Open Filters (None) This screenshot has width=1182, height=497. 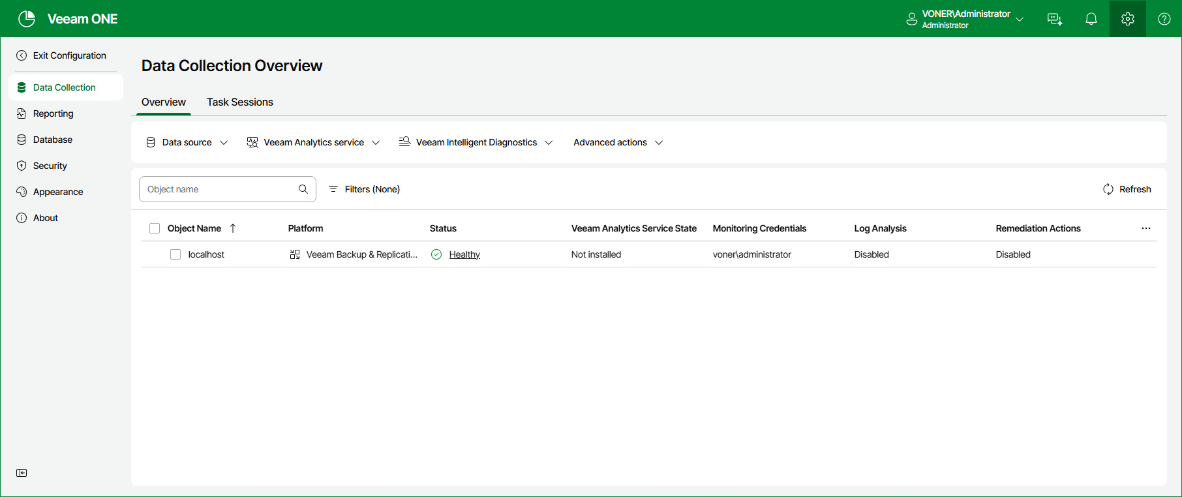pos(364,189)
